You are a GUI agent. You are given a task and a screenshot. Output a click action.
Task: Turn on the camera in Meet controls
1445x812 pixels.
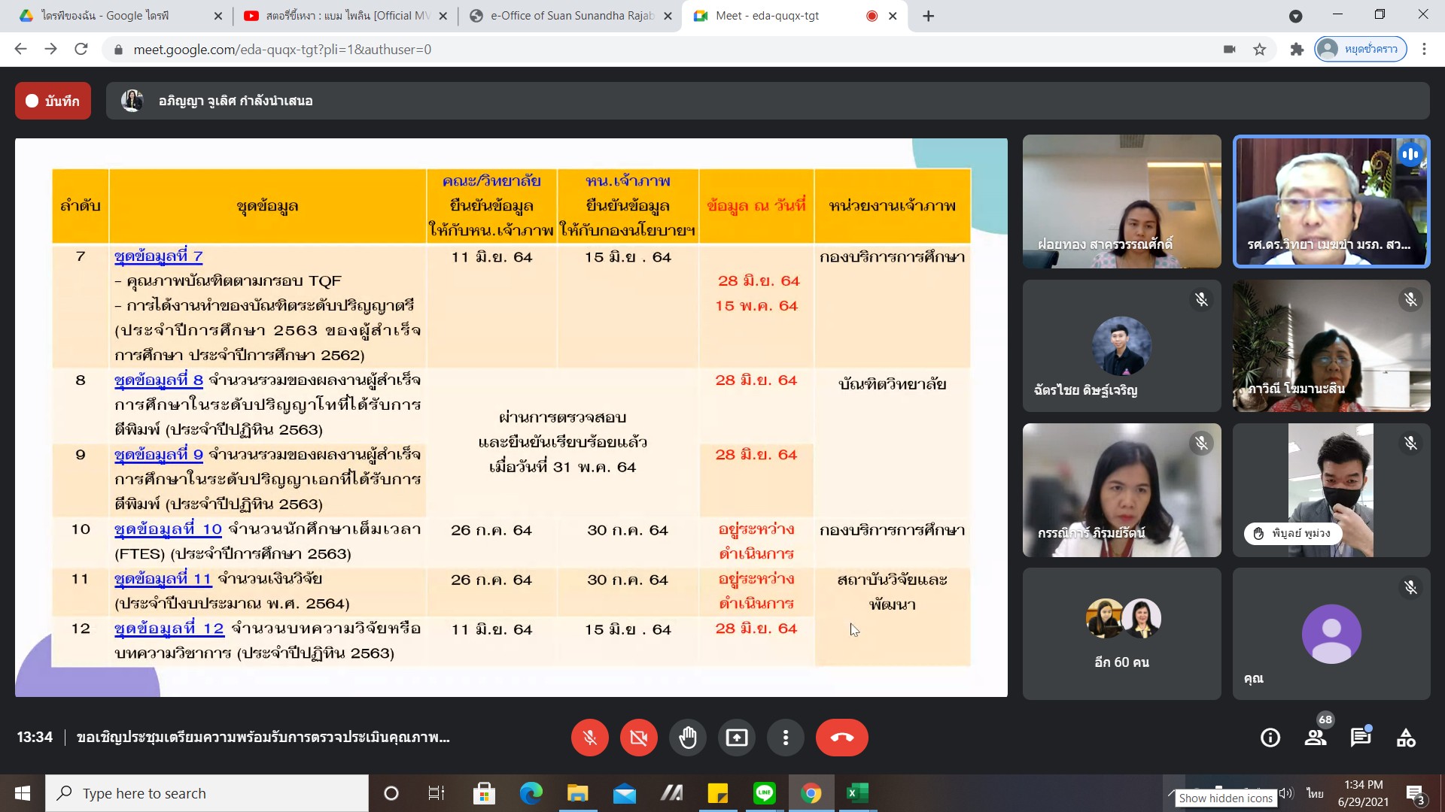click(x=638, y=738)
